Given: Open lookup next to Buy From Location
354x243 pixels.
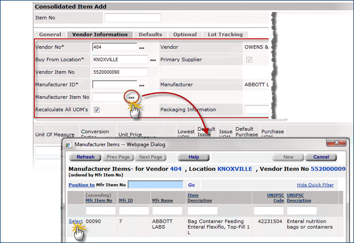Looking at the screenshot, I should click(152, 60).
